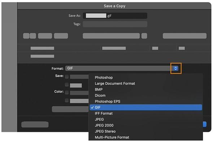Click the Format field showing GIF

point(122,68)
